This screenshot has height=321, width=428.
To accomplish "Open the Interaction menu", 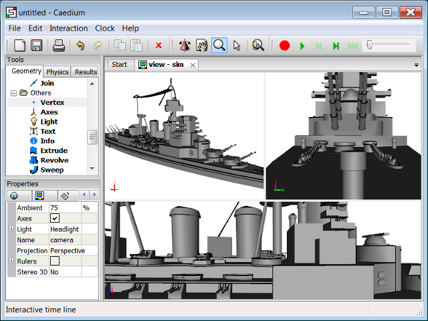I will pyautogui.click(x=68, y=28).
